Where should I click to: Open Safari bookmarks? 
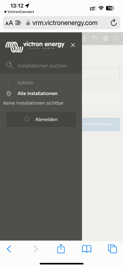[x=87, y=249]
